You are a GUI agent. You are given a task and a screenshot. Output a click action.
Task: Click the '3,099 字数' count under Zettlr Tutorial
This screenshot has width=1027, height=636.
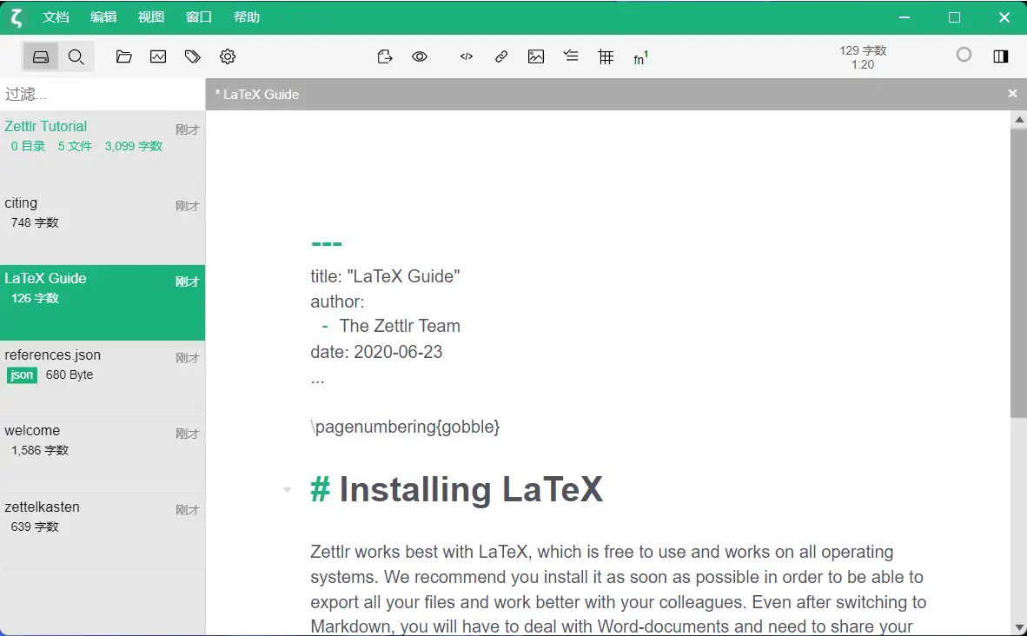(134, 146)
